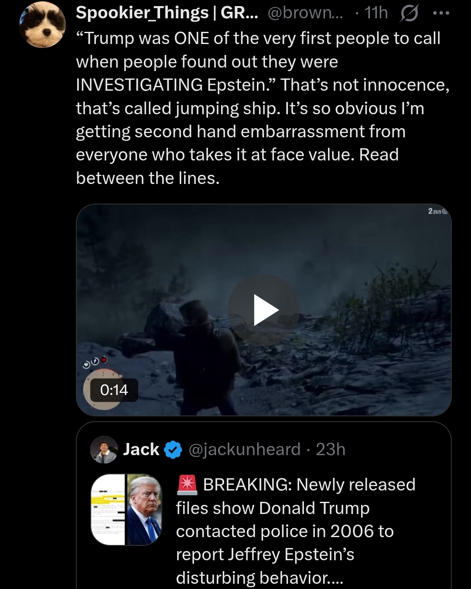This screenshot has height=589, width=471.
Task: Open the quoted BREAKING post text
Action: click(296, 531)
